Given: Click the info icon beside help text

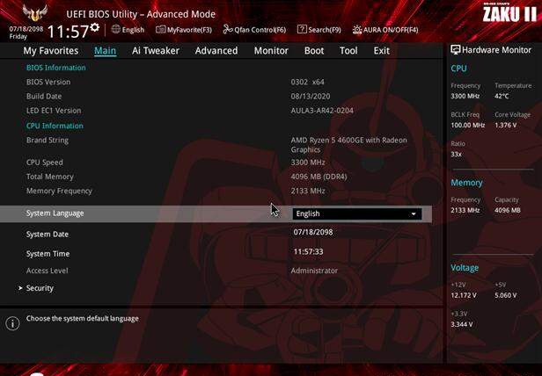Looking at the screenshot, I should point(13,323).
